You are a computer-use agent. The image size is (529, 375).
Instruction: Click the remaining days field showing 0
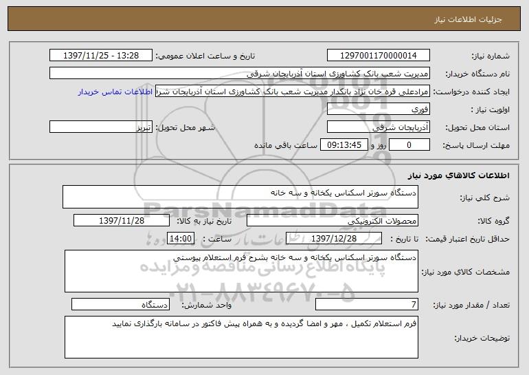coord(409,145)
